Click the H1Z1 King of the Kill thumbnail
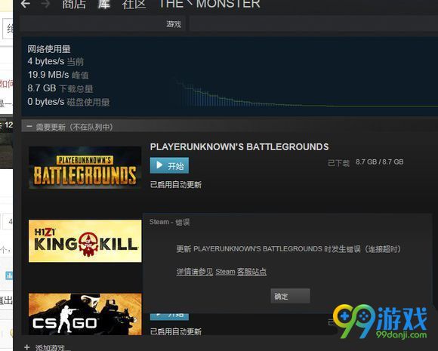 (x=85, y=241)
